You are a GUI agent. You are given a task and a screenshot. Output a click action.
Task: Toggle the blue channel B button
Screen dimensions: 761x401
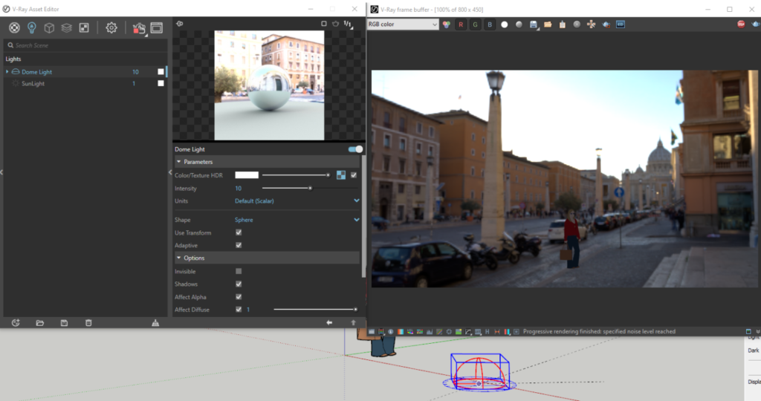[490, 25]
